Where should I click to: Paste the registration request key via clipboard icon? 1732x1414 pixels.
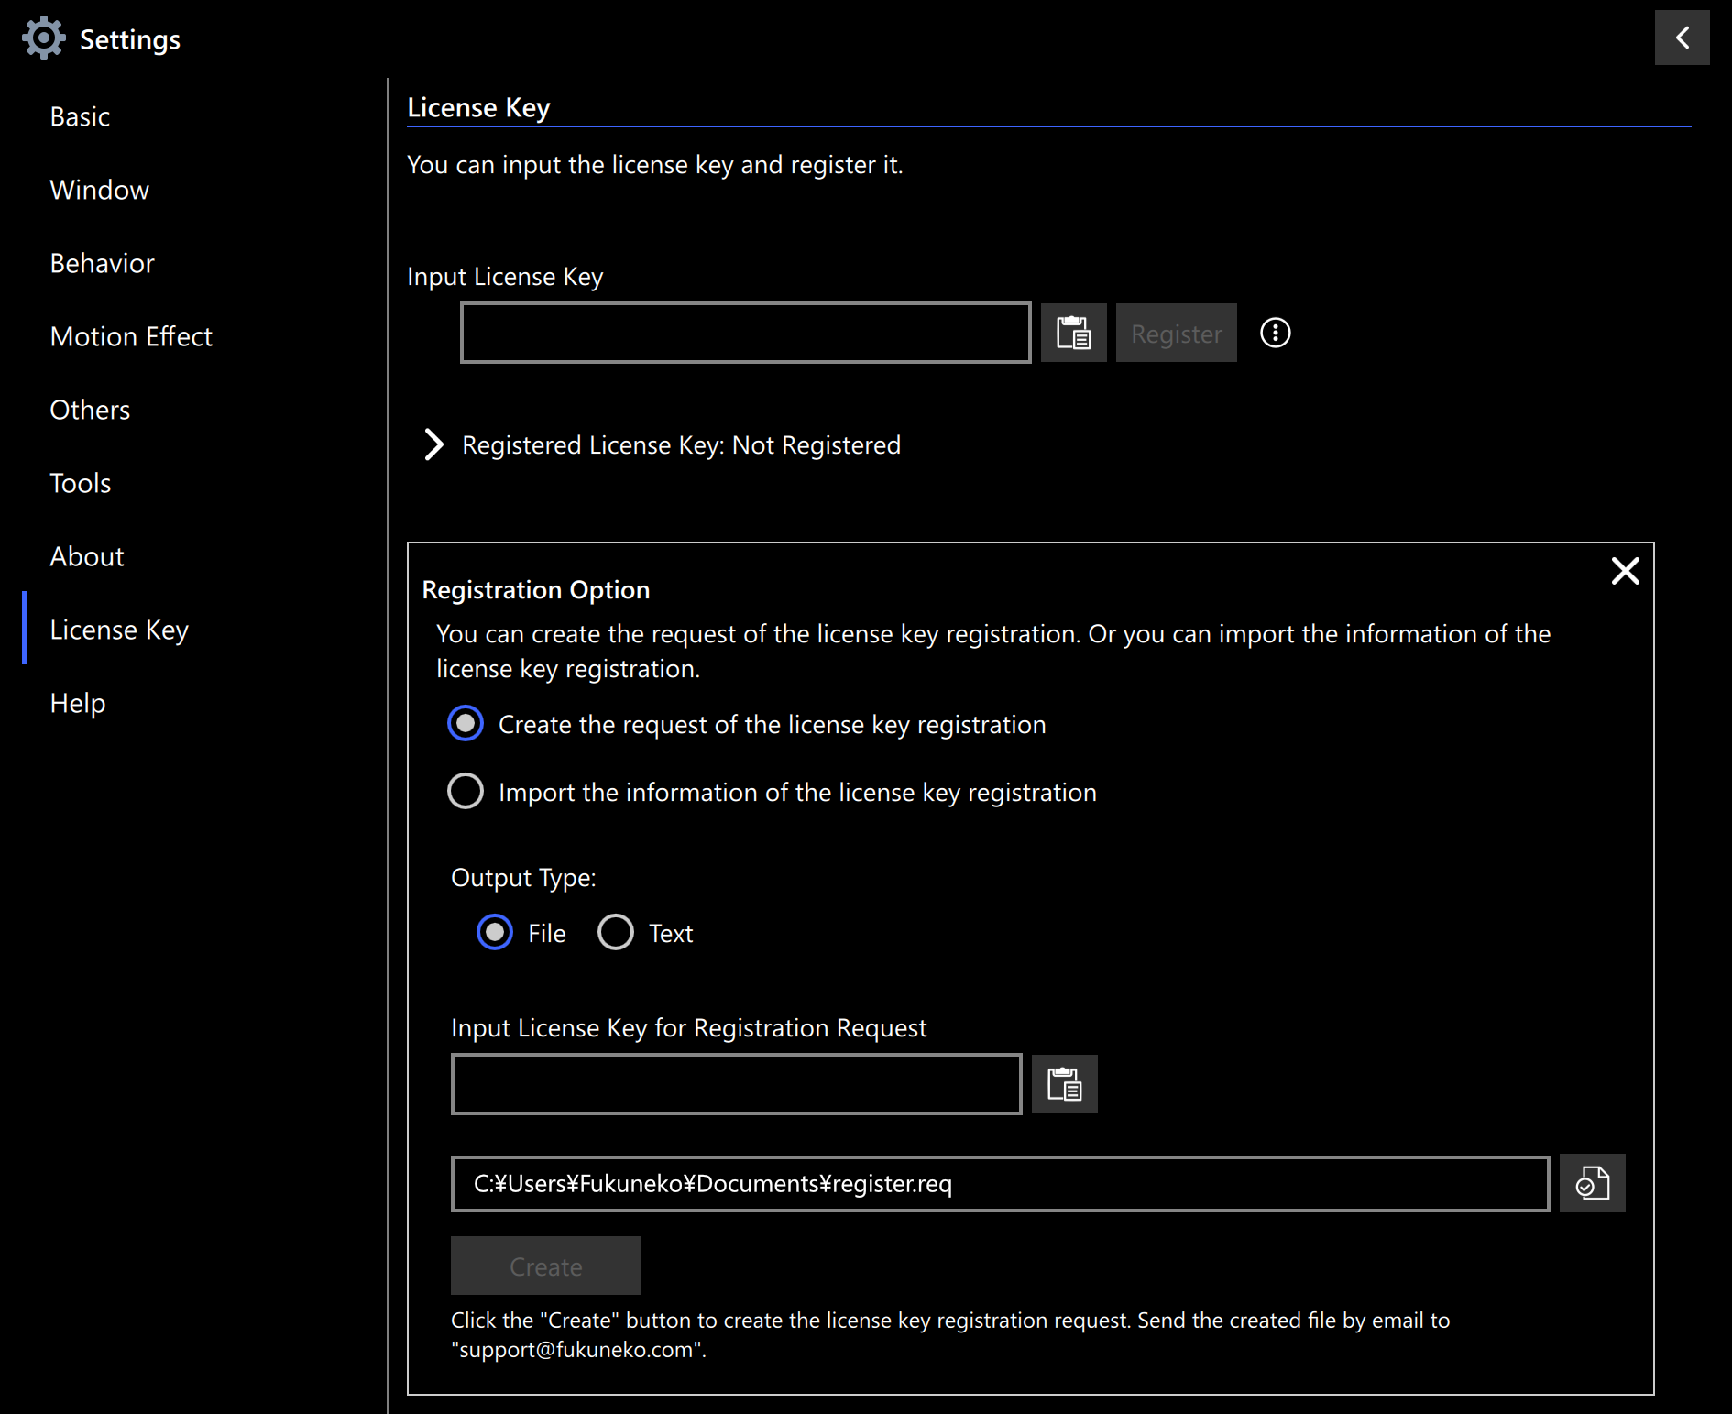(x=1064, y=1084)
